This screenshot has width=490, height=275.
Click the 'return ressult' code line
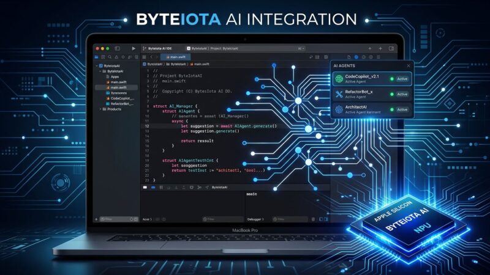point(197,141)
